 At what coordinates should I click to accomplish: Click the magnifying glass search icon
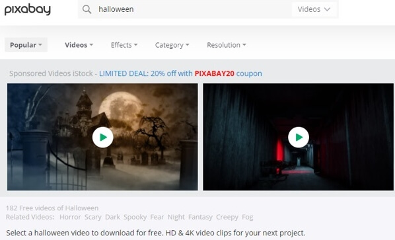point(87,9)
